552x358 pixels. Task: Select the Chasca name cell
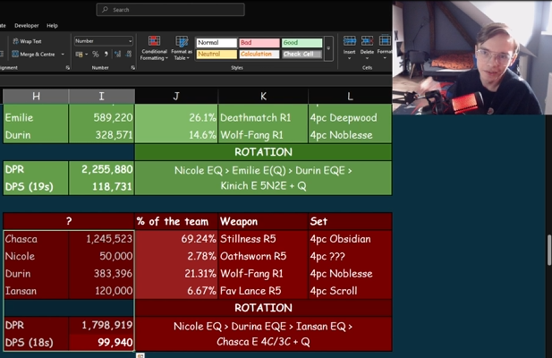point(36,239)
